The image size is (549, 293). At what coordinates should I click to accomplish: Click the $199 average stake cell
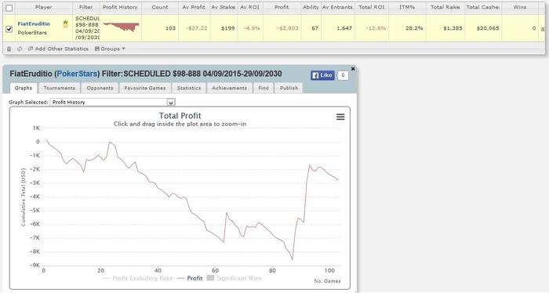[x=228, y=28]
